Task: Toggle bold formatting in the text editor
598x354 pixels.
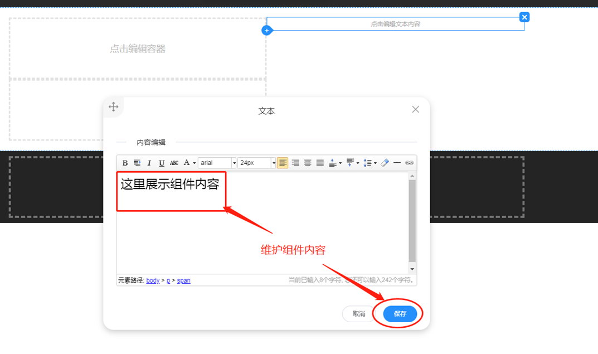Action: 125,163
